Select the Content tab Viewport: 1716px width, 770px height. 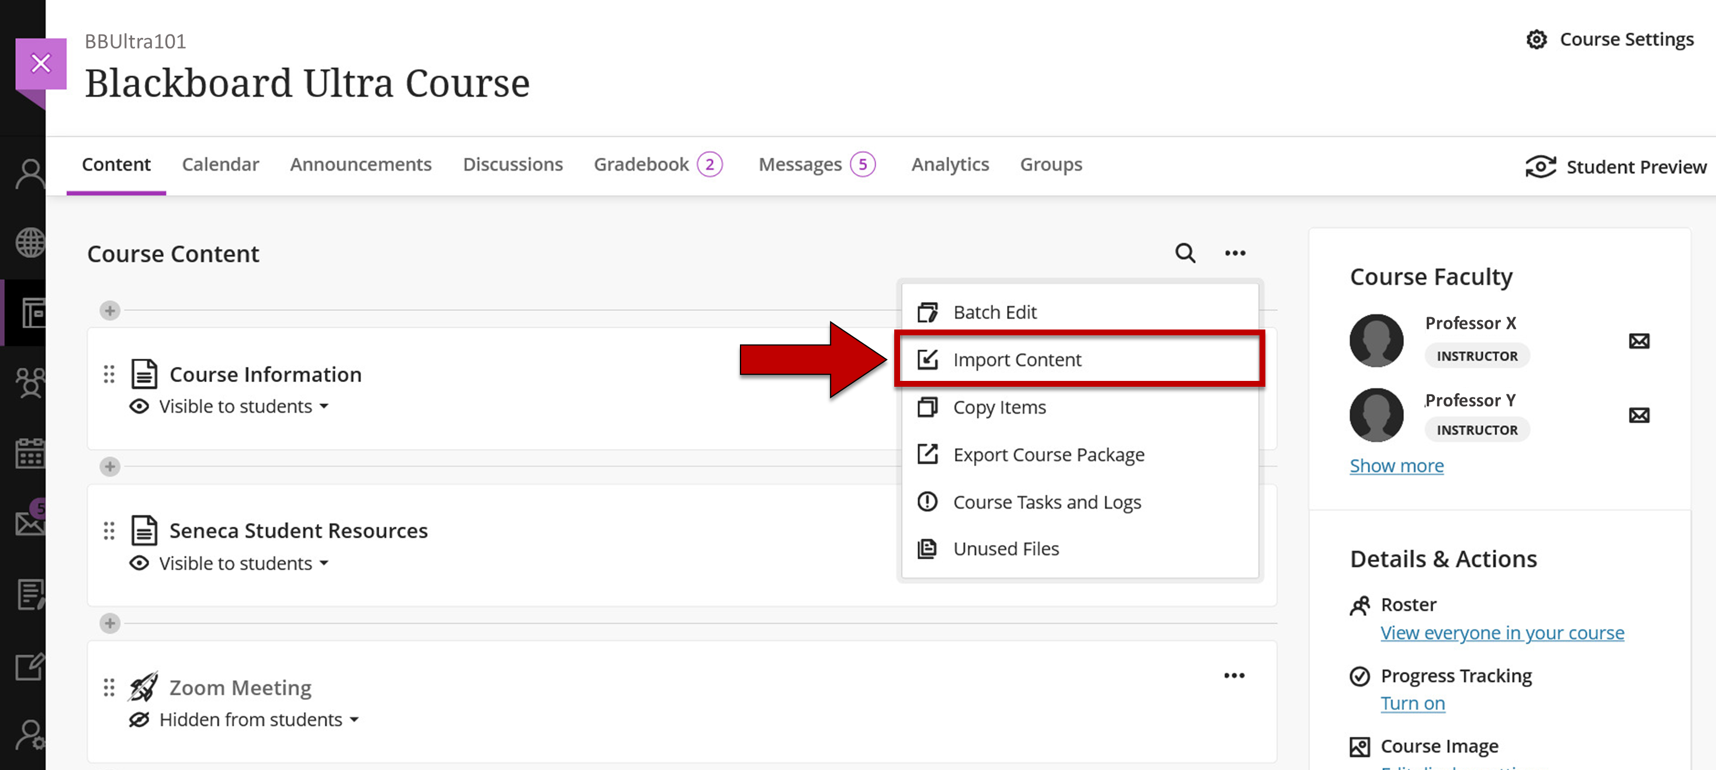coord(116,165)
